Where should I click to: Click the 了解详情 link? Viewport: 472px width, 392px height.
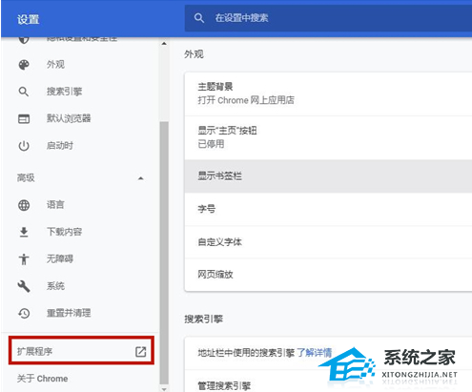click(315, 352)
